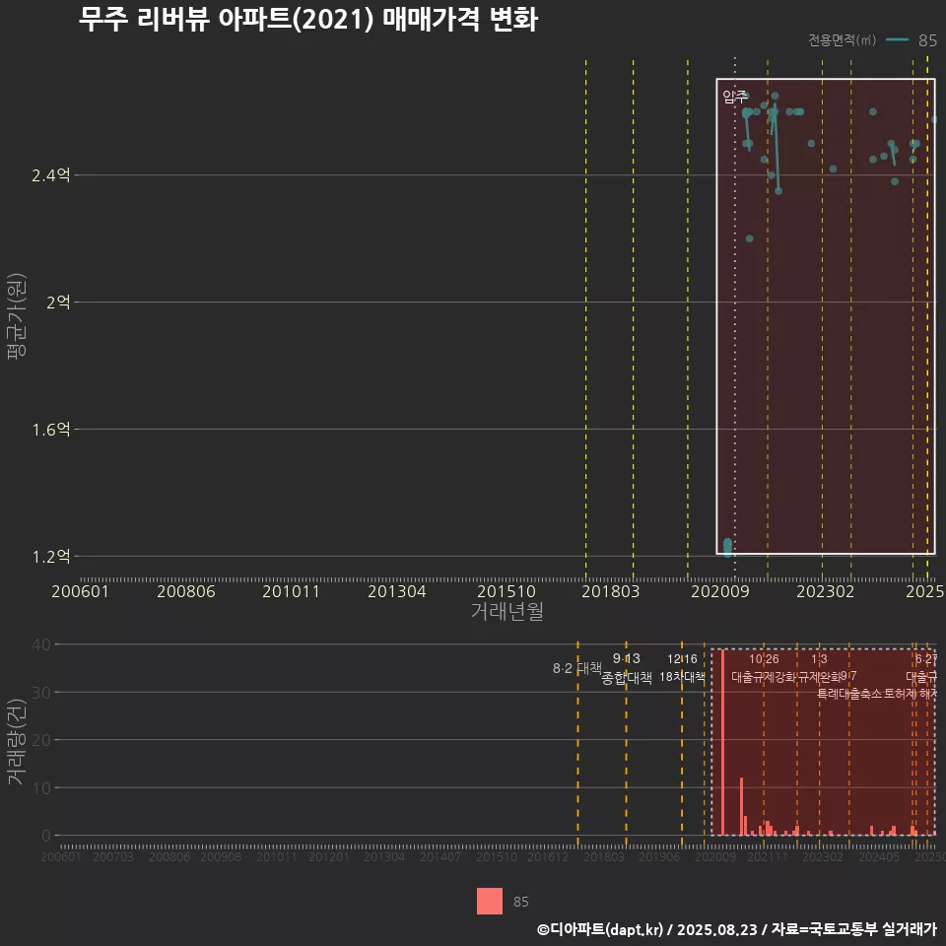Click 202009 on the price chart x-axis
The image size is (946, 946).
(719, 591)
